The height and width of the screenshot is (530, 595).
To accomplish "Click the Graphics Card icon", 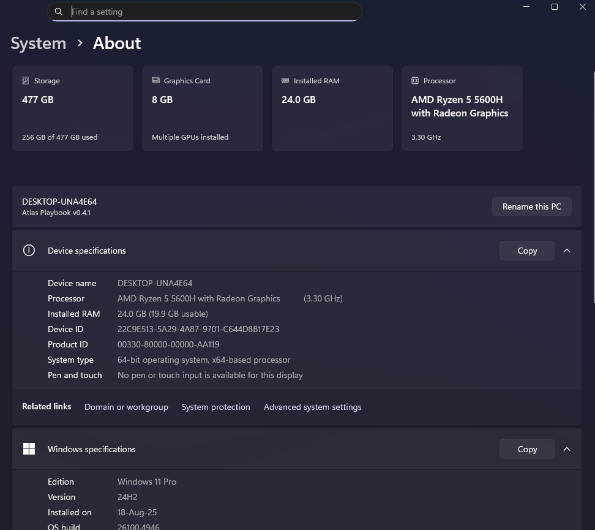I will pos(155,80).
